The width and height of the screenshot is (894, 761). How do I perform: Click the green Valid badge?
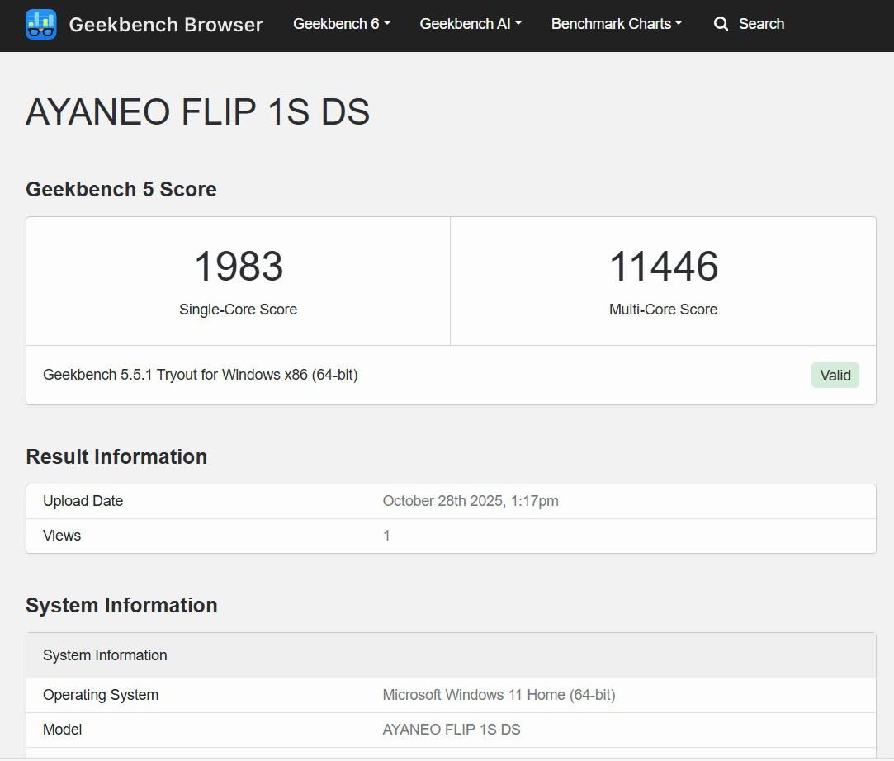click(x=835, y=376)
